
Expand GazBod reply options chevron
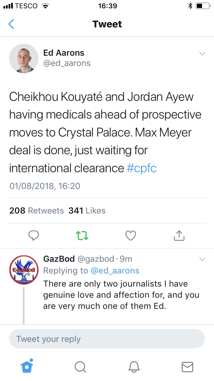pos(202,259)
